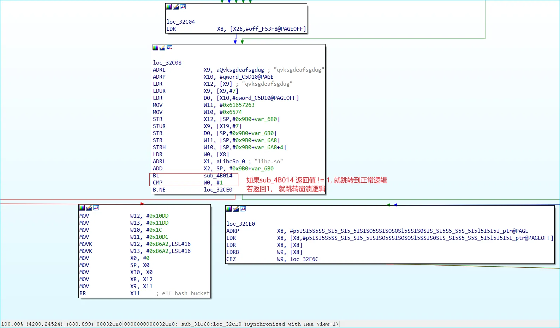Click pencil edit icon on loc_32CE0 block
The width and height of the screenshot is (560, 328).
pos(236,209)
